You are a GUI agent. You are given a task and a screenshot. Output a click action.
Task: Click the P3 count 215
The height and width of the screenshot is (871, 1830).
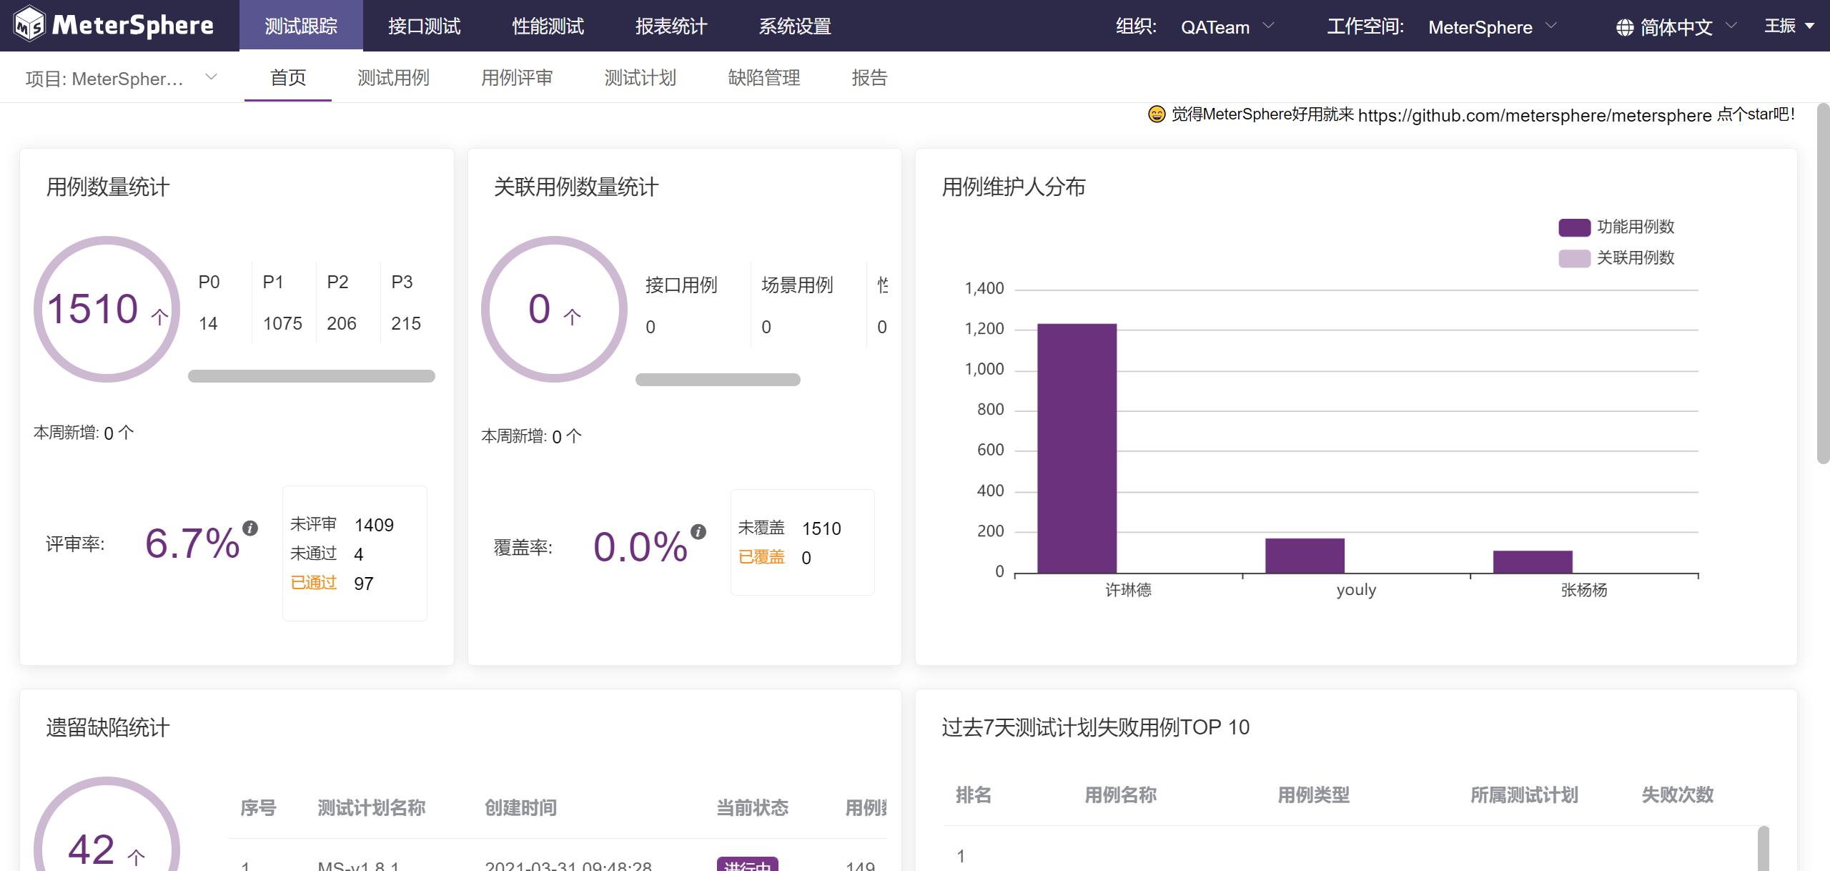coord(406,324)
